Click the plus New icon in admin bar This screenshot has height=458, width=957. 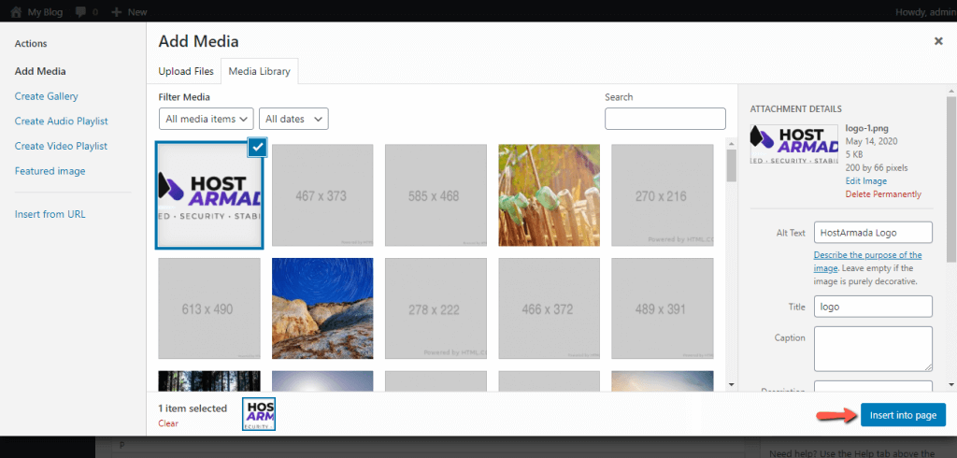click(x=117, y=11)
